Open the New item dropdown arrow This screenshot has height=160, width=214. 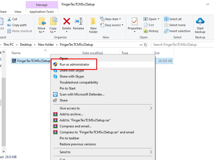(x=120, y=19)
